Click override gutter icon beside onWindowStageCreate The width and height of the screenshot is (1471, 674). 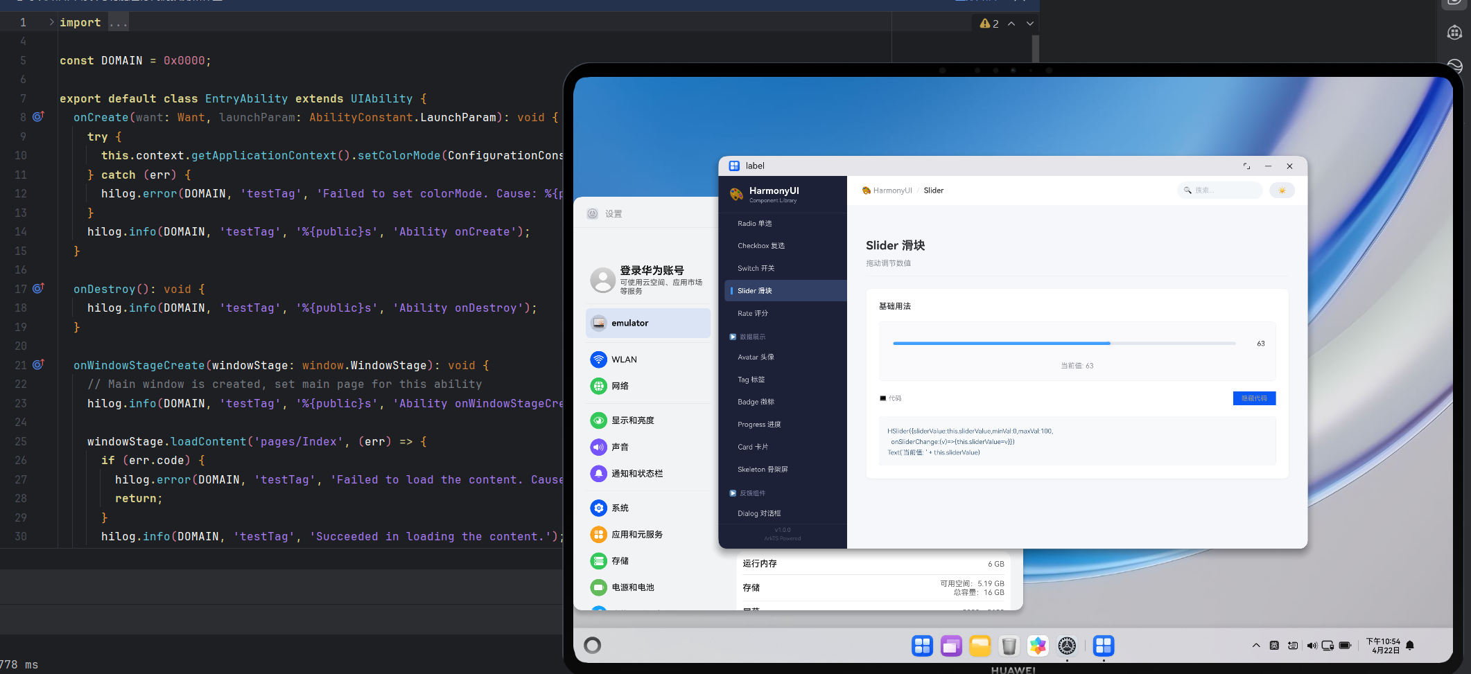point(38,364)
